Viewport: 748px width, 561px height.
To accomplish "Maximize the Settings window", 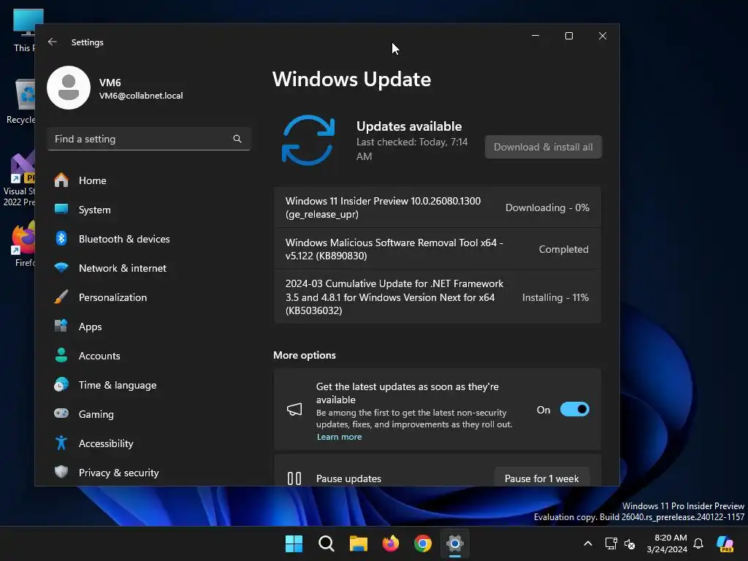I will pyautogui.click(x=568, y=36).
